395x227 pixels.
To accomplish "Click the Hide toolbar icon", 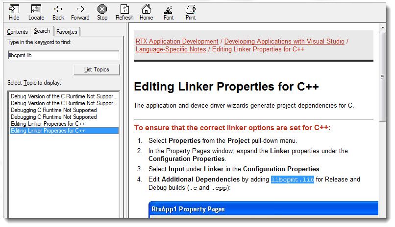I will 14,12.
